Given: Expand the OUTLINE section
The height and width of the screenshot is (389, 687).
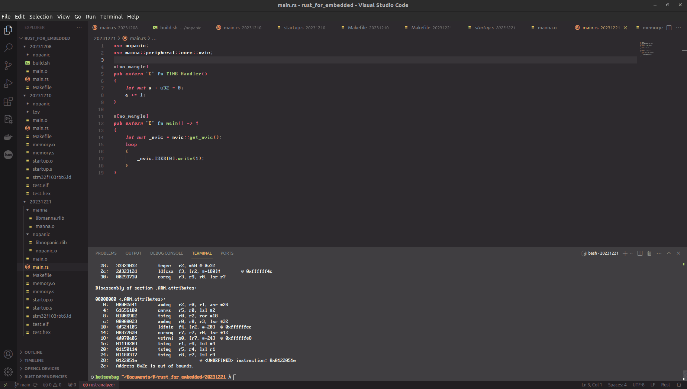Looking at the screenshot, I should click(x=53, y=352).
